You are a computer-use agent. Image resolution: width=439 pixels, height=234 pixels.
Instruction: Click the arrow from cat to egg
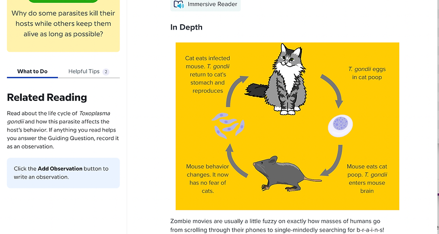coord(333,90)
